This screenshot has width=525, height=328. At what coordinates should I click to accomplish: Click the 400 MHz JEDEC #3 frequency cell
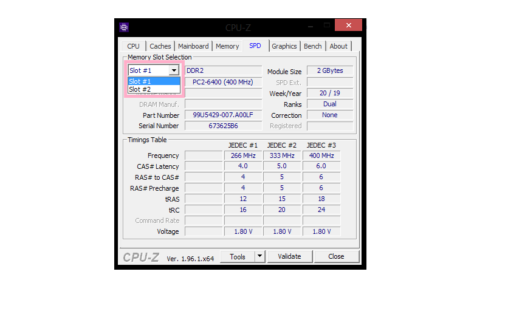coord(321,155)
